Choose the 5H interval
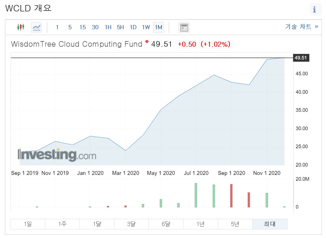 pos(121,27)
